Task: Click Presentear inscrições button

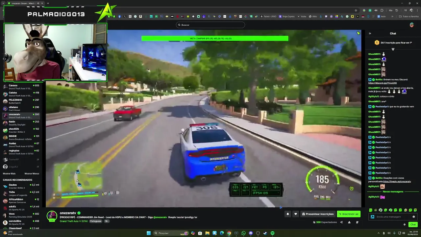Action: coord(318,214)
